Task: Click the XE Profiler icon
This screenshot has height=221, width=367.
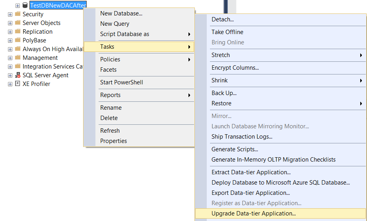Action: coord(17,84)
